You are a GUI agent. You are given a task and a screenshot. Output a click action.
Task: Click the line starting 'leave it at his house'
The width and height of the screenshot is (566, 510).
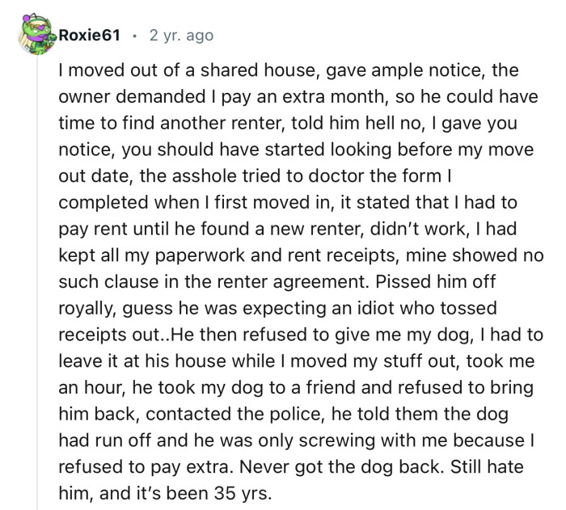tap(297, 361)
